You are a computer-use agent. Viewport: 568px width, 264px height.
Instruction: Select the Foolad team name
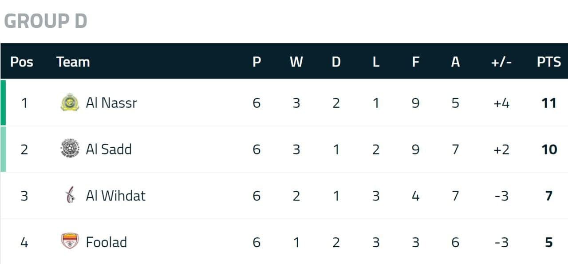coord(106,242)
